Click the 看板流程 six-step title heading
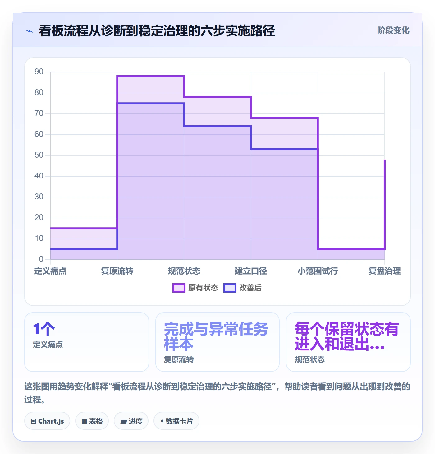Screen dimensions: 435x454 point(157,31)
